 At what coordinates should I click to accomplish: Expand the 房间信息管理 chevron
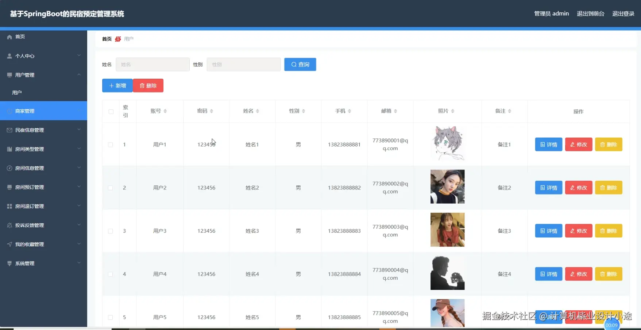[x=79, y=168]
